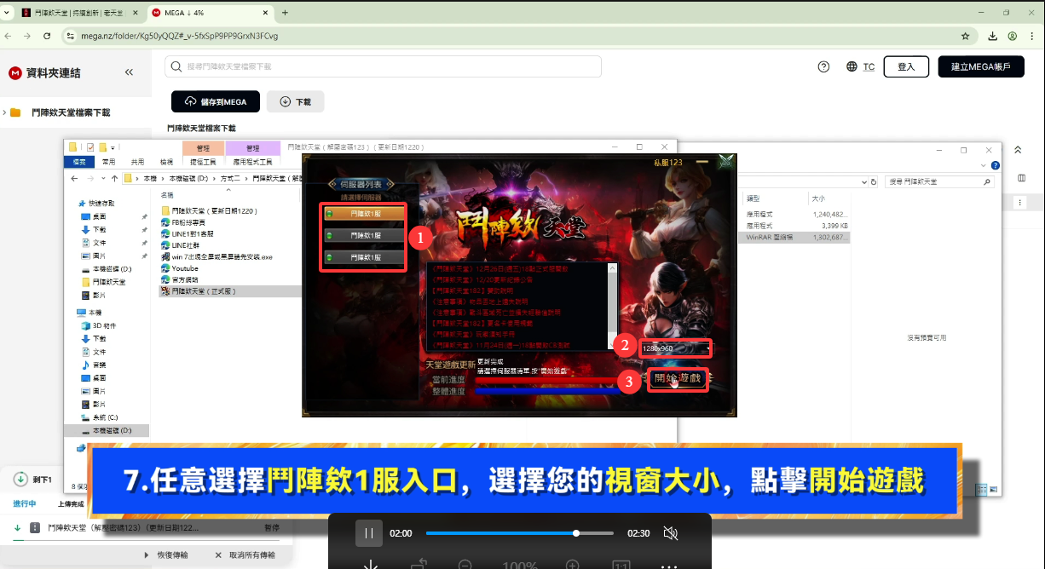Click 儲存到MEGA cloud save button
Screen dimensions: 1045x569
(216, 101)
